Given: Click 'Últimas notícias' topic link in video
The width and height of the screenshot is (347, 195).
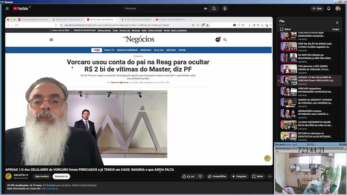Looking at the screenshot, I should point(104,30).
